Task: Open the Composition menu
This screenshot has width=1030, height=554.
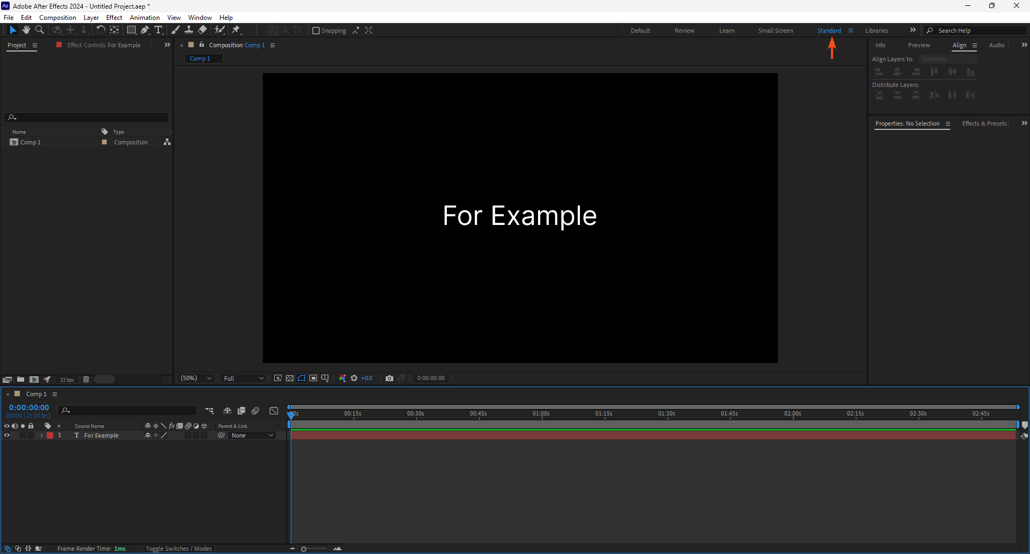Action: tap(57, 17)
